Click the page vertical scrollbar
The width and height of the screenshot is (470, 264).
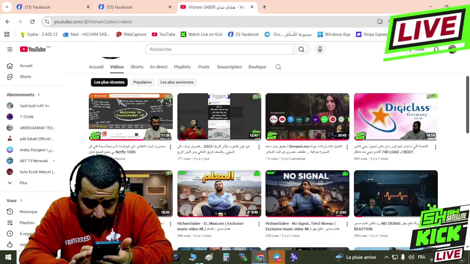(x=467, y=104)
